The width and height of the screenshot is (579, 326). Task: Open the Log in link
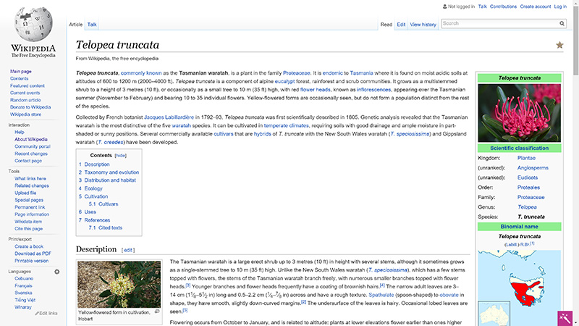point(560,7)
